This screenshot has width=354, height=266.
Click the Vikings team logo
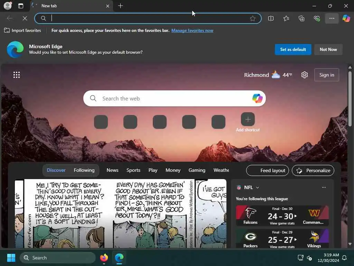point(314,237)
